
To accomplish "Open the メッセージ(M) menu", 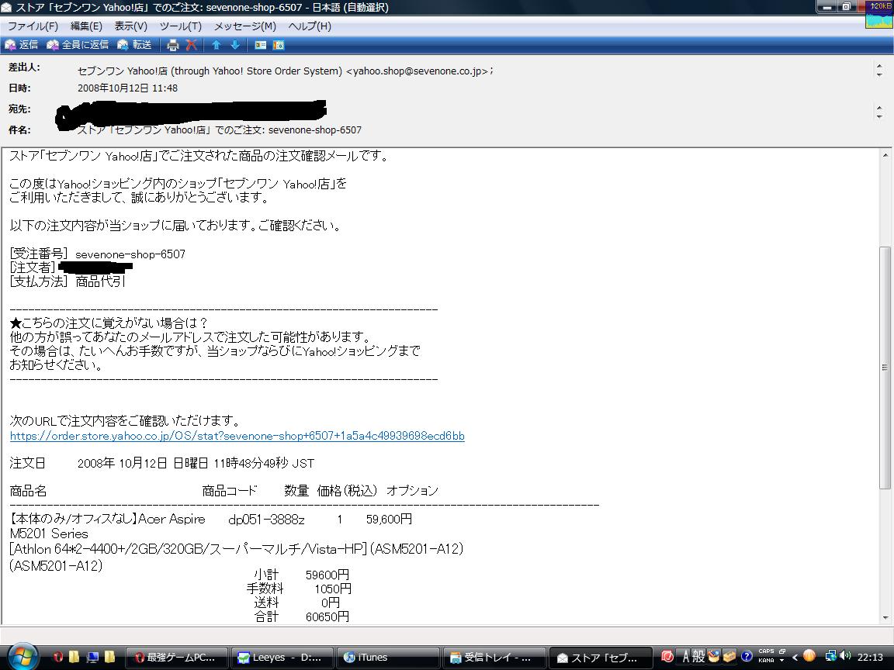I will pyautogui.click(x=245, y=26).
